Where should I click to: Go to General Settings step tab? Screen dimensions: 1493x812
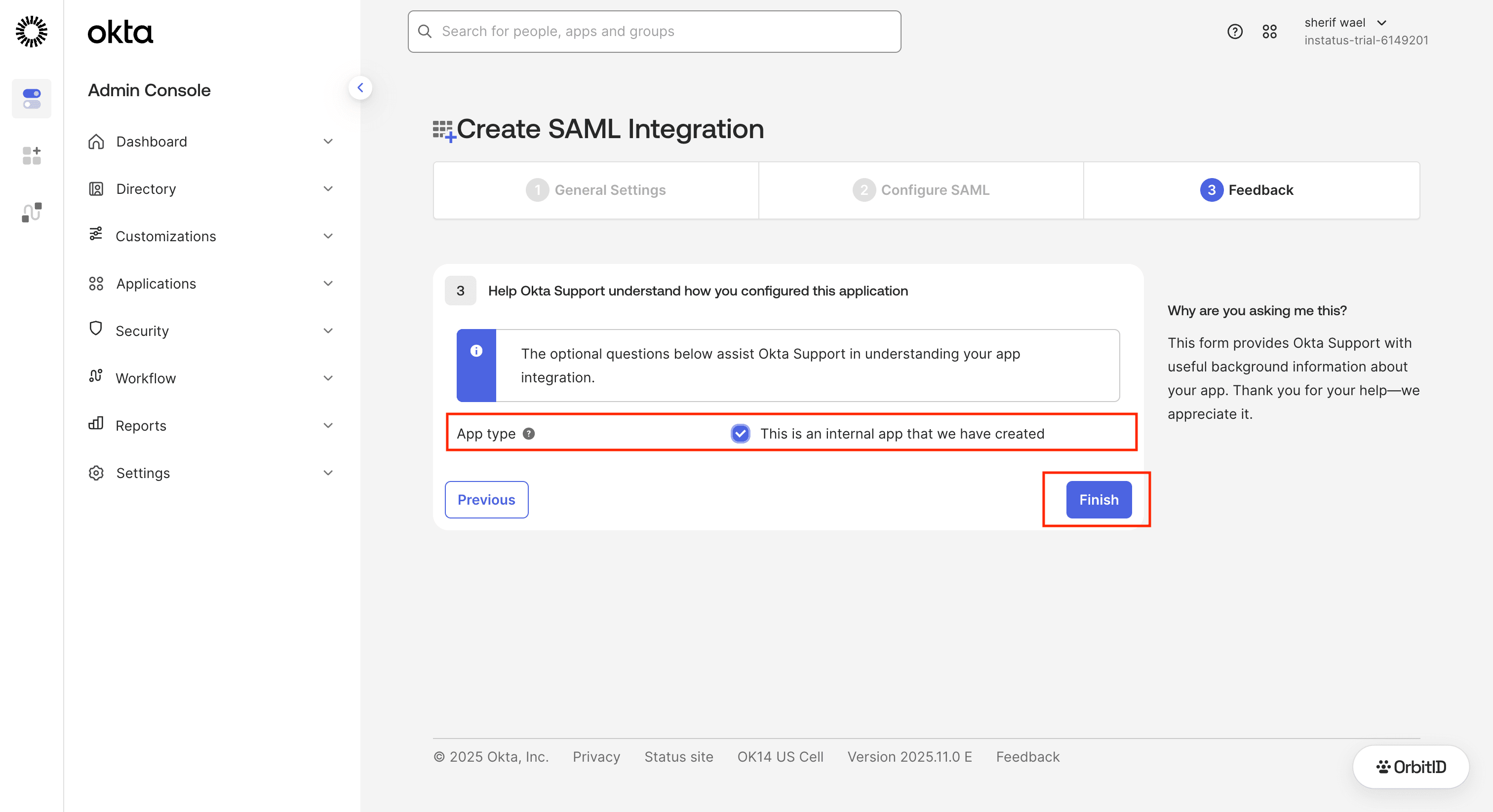pyautogui.click(x=596, y=190)
